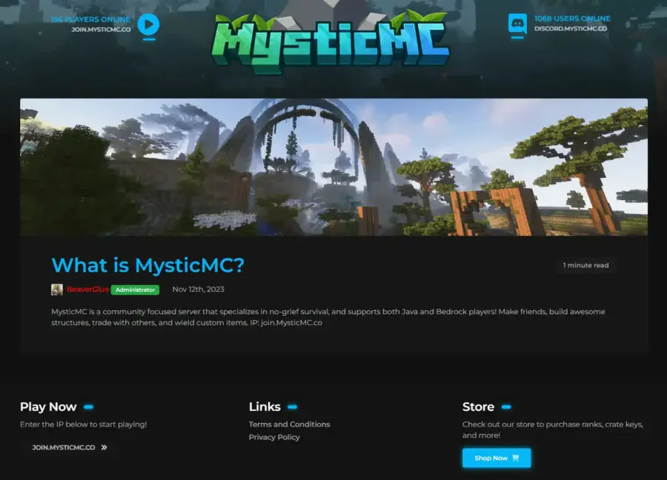Click the blue play circle icon
The width and height of the screenshot is (667, 480).
coord(148,24)
